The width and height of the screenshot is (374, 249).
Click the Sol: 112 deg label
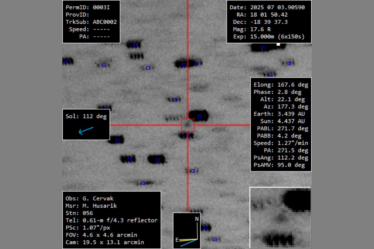pyautogui.click(x=86, y=116)
